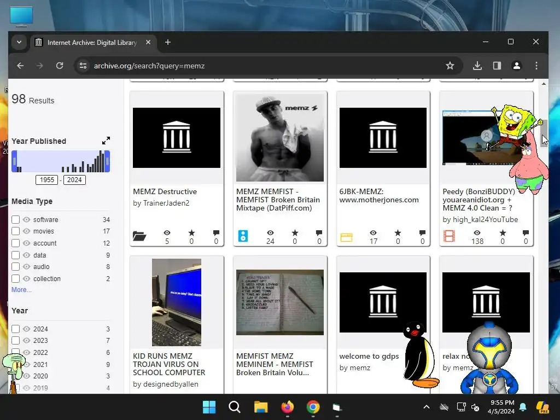The height and width of the screenshot is (420, 560).
Task: Click the browser back arrow
Action: tap(20, 66)
